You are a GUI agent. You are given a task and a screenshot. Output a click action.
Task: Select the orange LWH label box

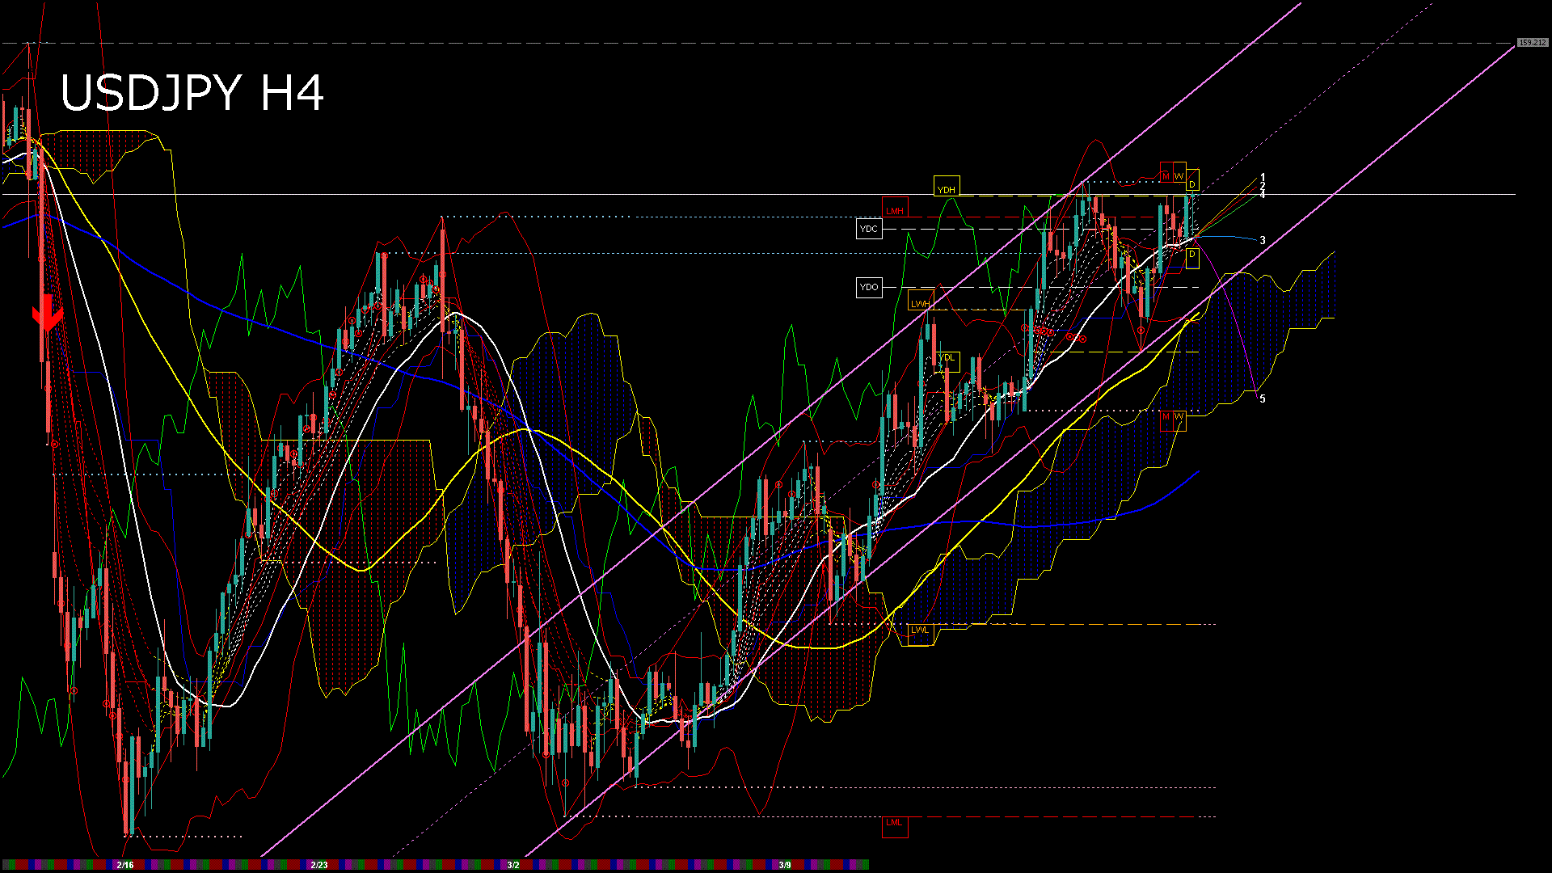point(920,303)
